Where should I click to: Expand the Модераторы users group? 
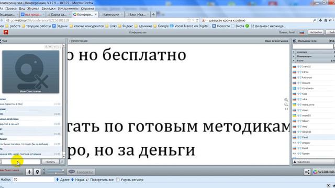coord(294,56)
